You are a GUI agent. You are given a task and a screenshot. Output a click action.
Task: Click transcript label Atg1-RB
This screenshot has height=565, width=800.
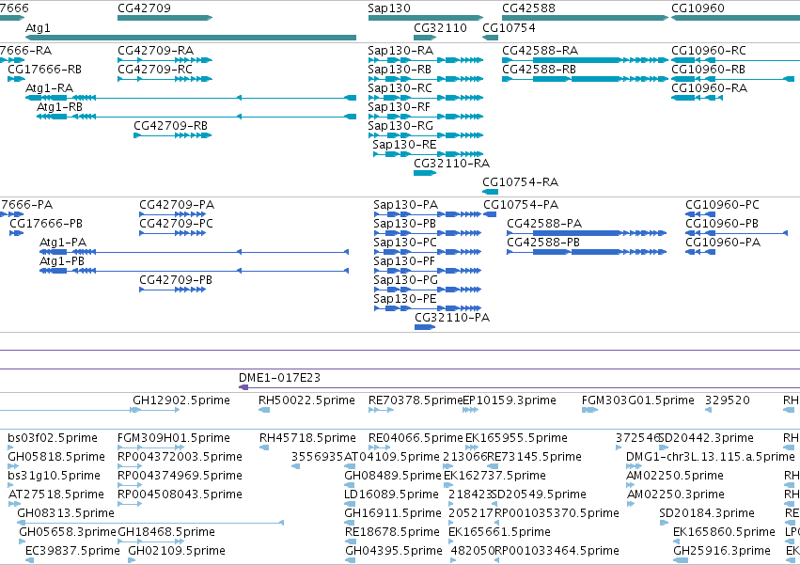59,106
